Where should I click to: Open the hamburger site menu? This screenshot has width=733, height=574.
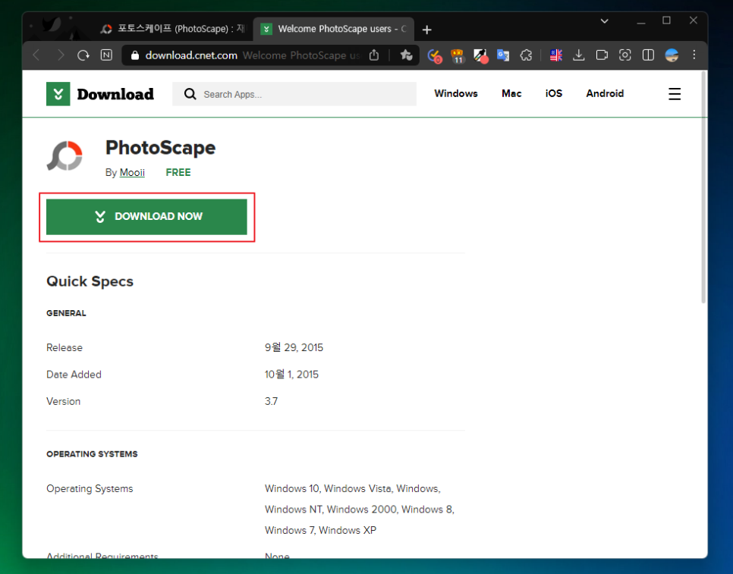[674, 94]
